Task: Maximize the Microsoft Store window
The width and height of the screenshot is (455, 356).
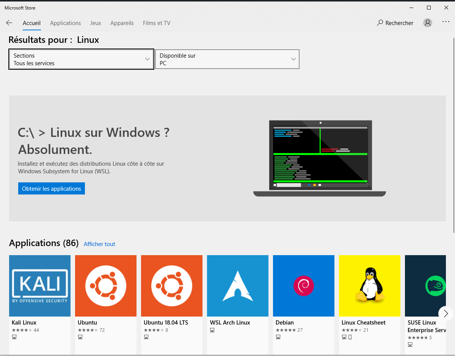Action: click(429, 8)
